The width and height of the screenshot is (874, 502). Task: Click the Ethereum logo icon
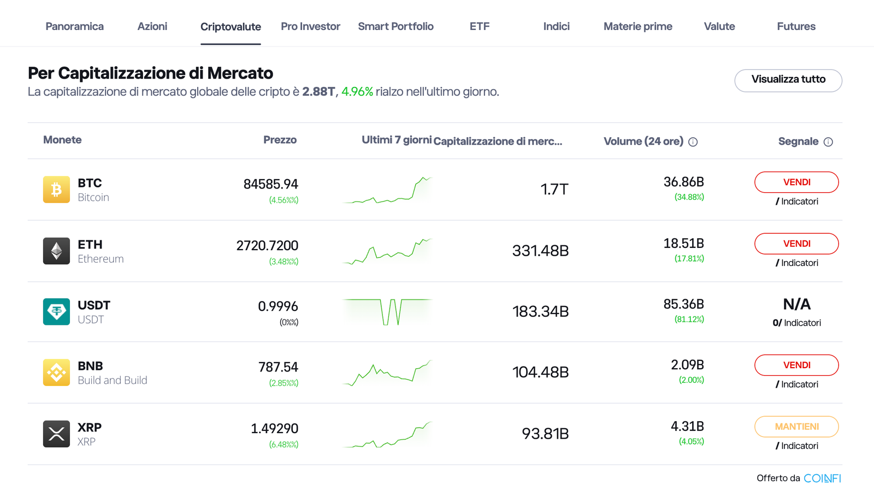pos(56,251)
